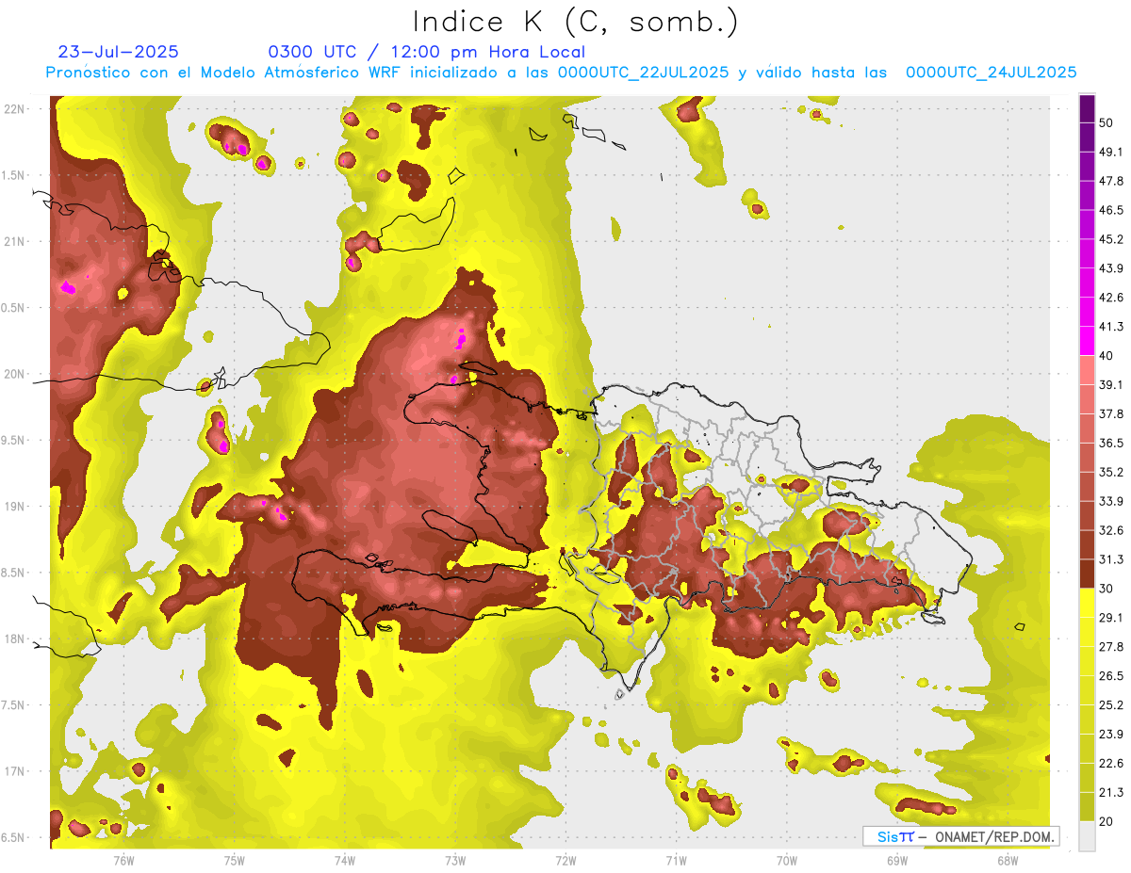1131x873 pixels.
Task: Click the colorbar value "43.9"
Action: (1111, 268)
